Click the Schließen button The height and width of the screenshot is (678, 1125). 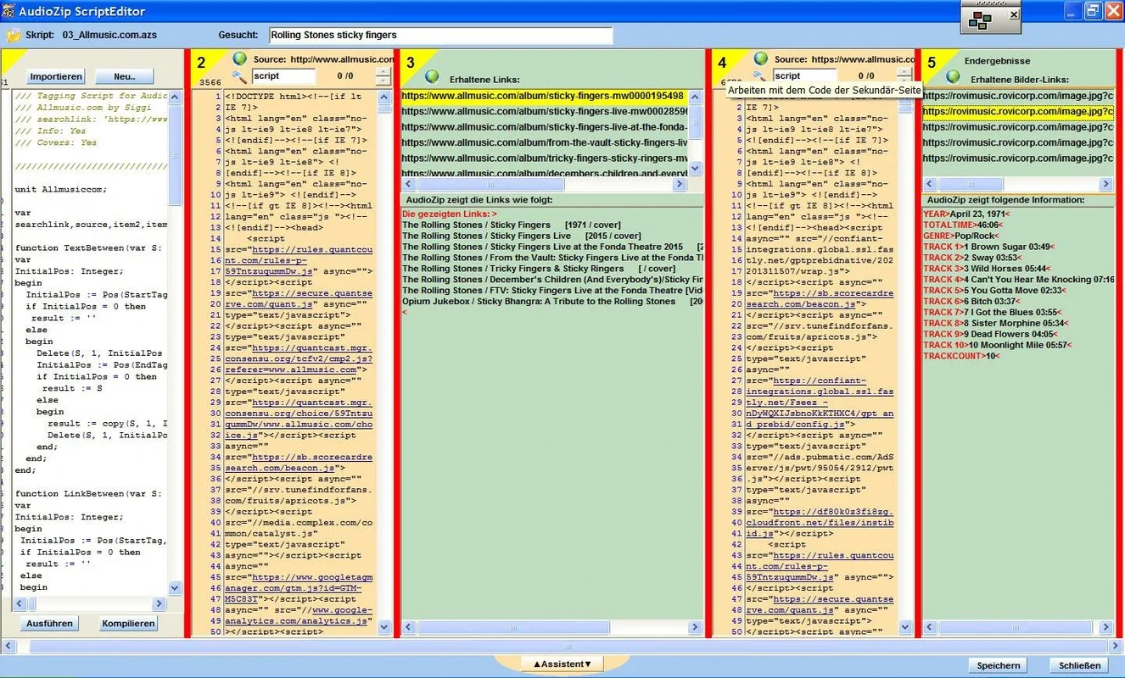point(1079,665)
